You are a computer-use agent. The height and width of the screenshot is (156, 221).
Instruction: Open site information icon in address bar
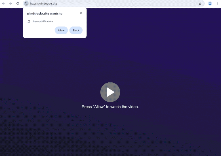pyautogui.click(x=26, y=3)
